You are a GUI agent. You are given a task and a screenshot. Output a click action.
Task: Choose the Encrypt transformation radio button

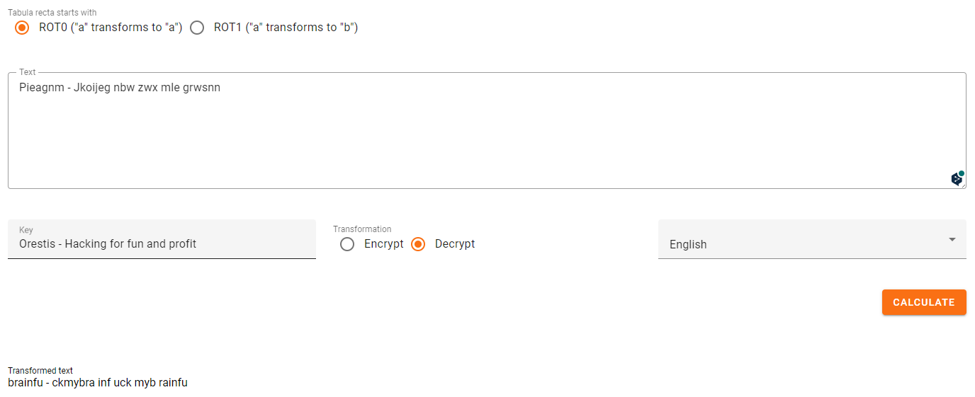(x=347, y=244)
